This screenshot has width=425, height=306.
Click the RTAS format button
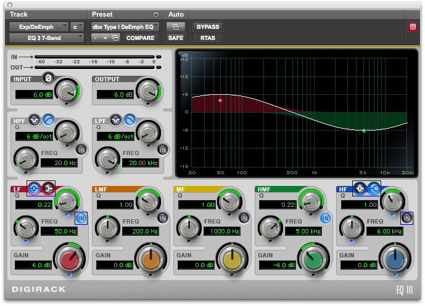tap(208, 38)
